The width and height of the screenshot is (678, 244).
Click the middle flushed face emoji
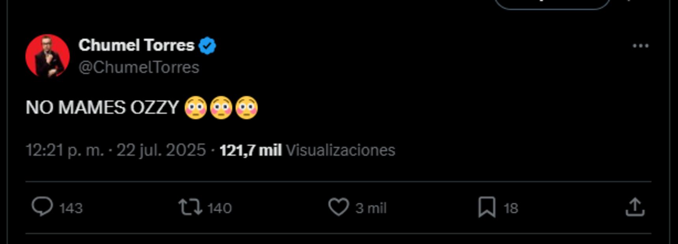221,107
